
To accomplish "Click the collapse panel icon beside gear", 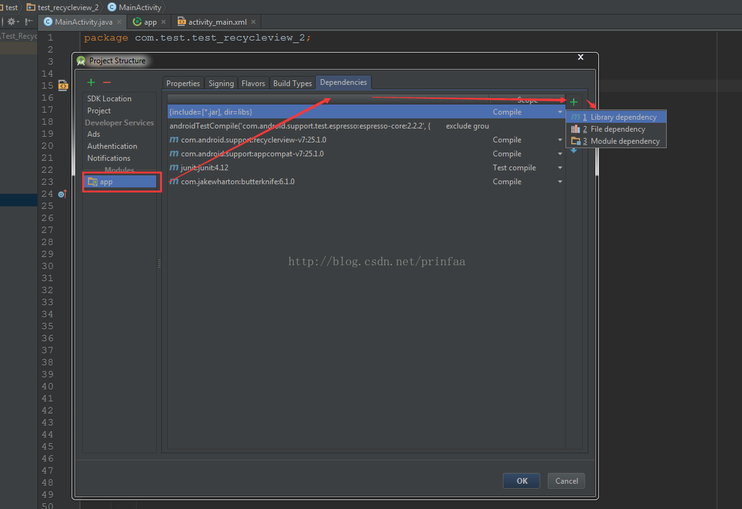I will pyautogui.click(x=29, y=22).
